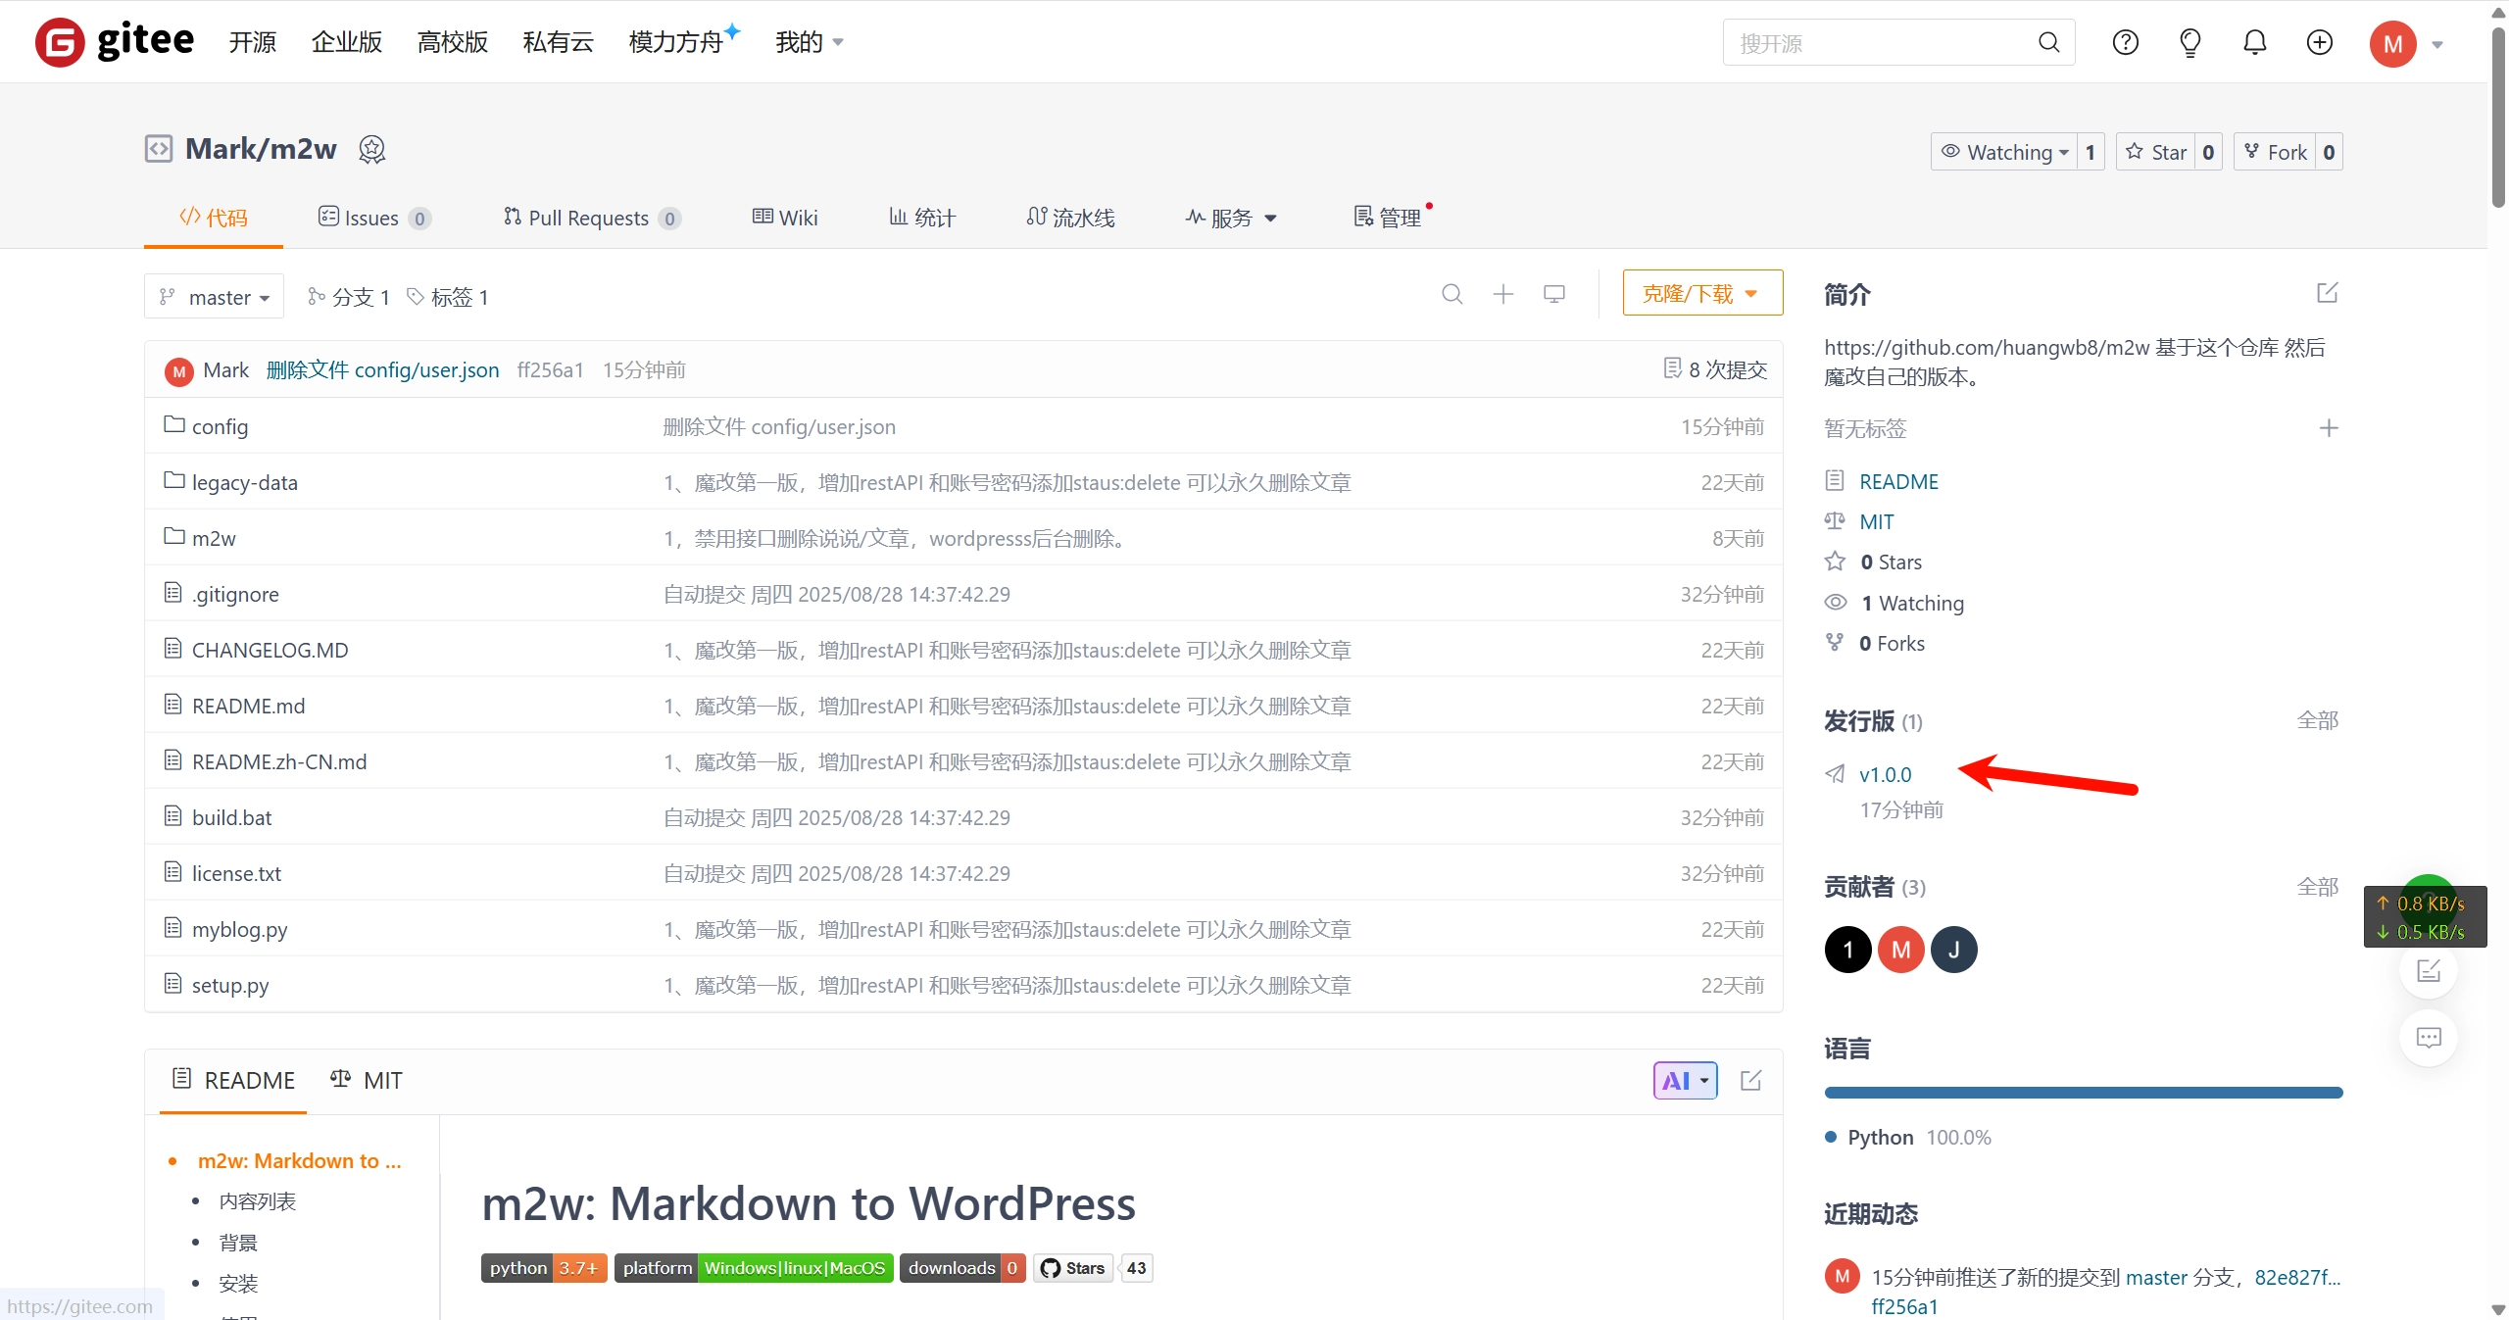Toggle the Star button
Image resolution: width=2509 pixels, height=1320 pixels.
2156,152
